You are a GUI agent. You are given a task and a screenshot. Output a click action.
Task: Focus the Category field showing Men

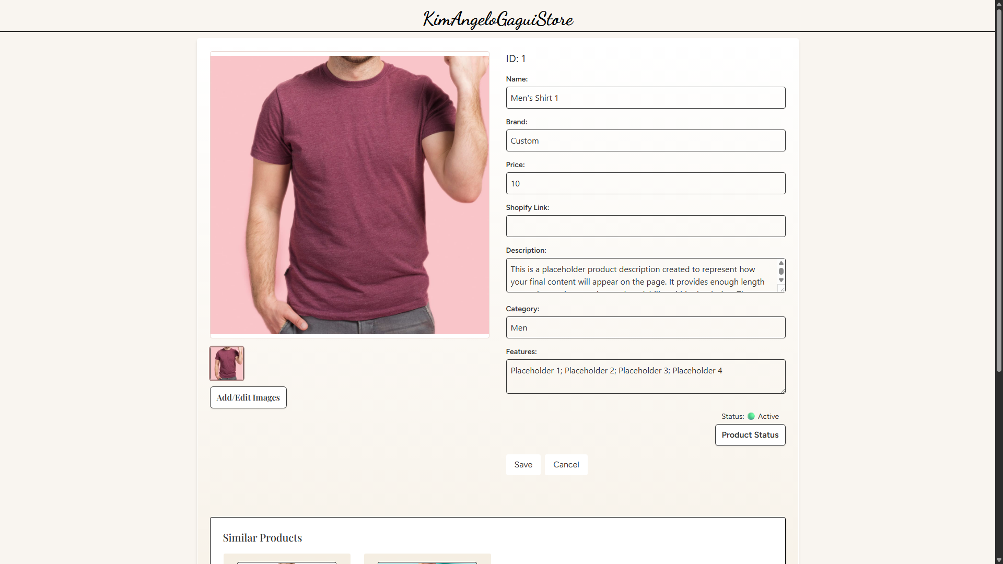point(646,327)
